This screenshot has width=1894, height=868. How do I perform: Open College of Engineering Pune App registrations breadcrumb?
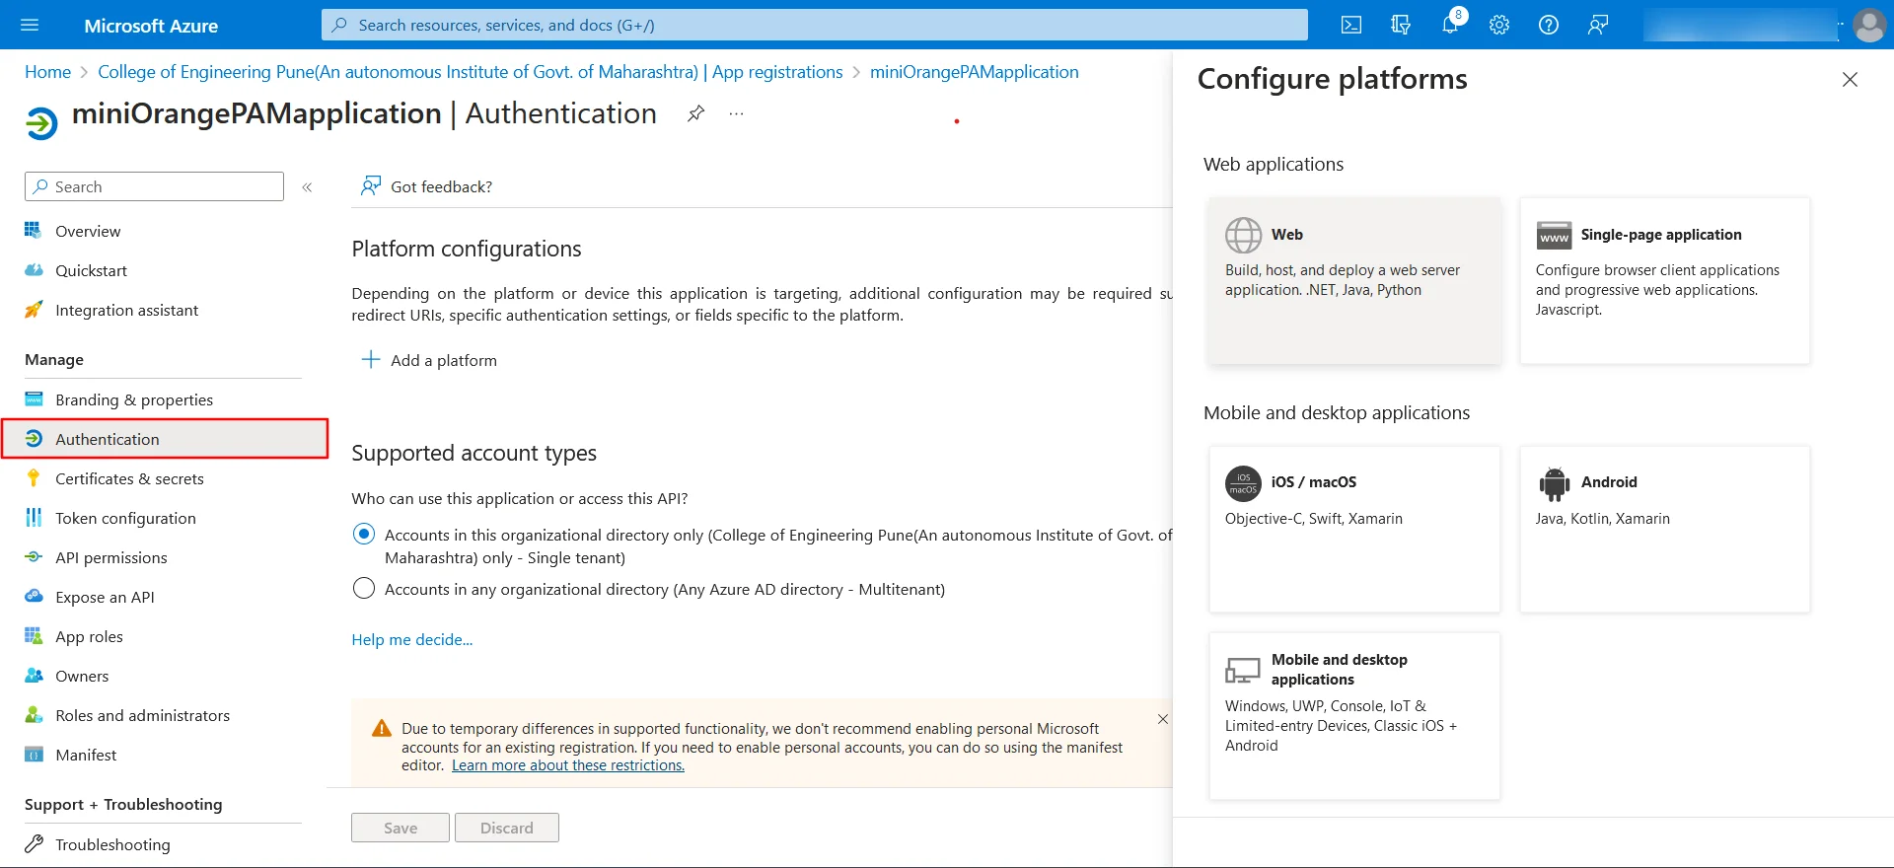pos(471,72)
